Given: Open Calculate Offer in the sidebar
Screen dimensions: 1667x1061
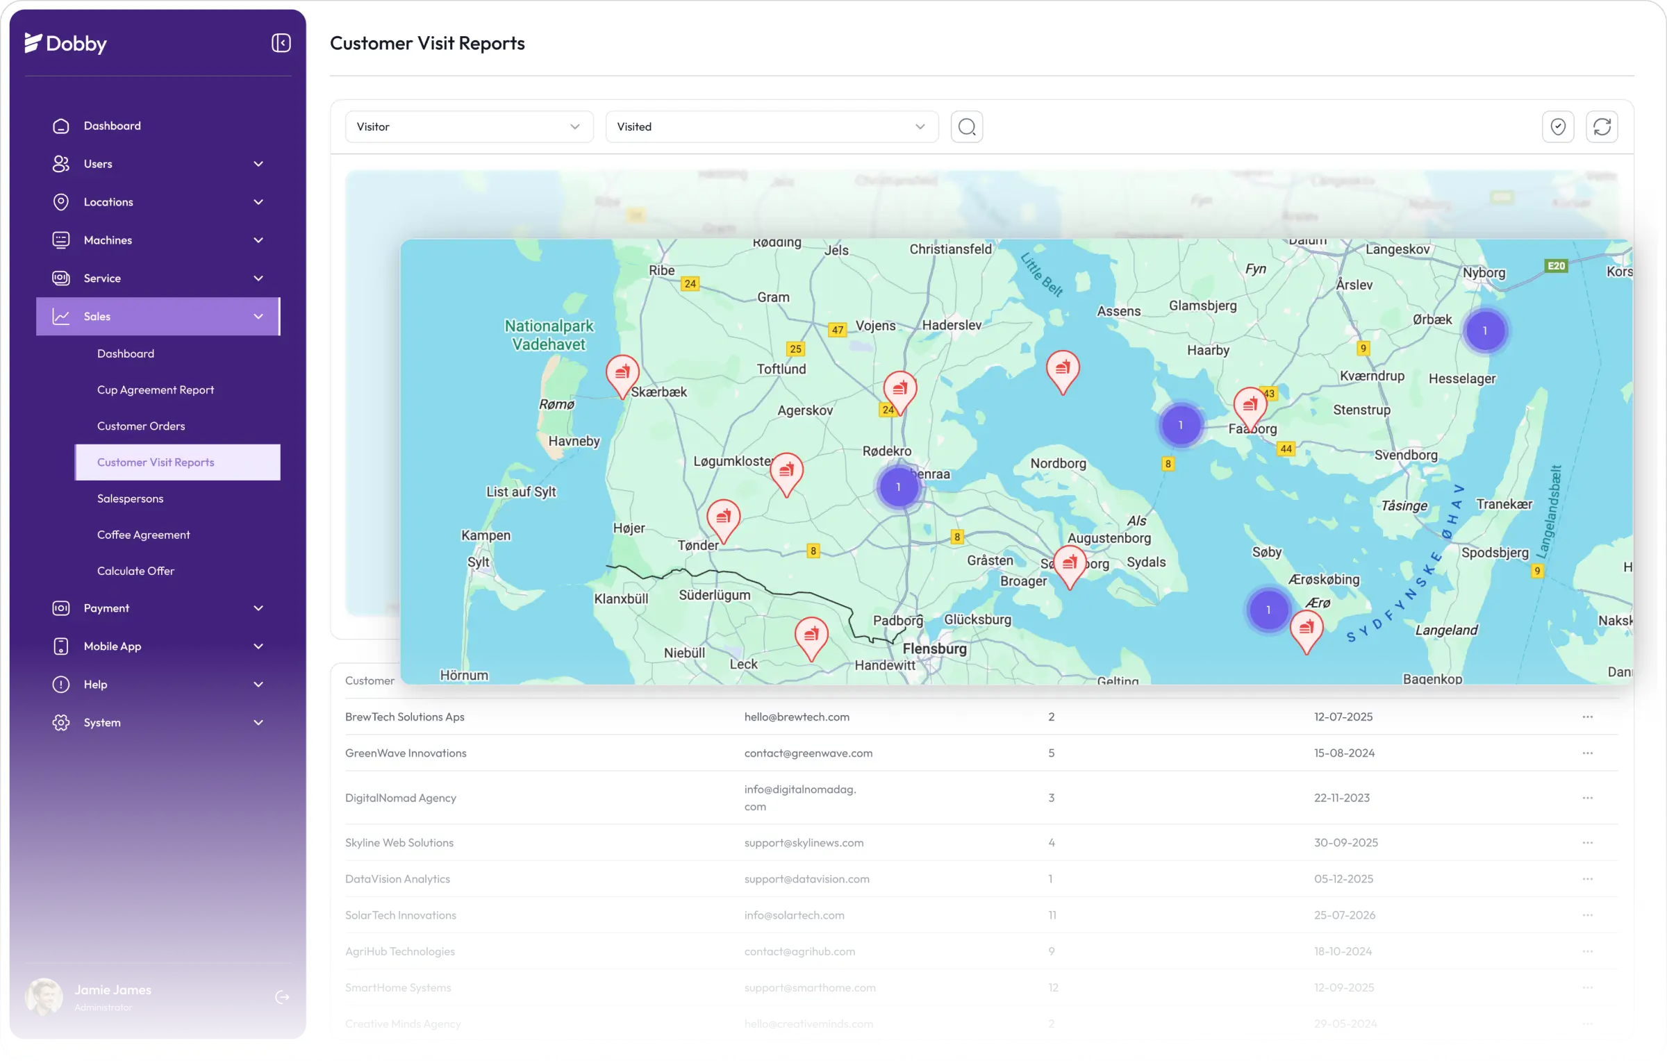Looking at the screenshot, I should tap(135, 571).
